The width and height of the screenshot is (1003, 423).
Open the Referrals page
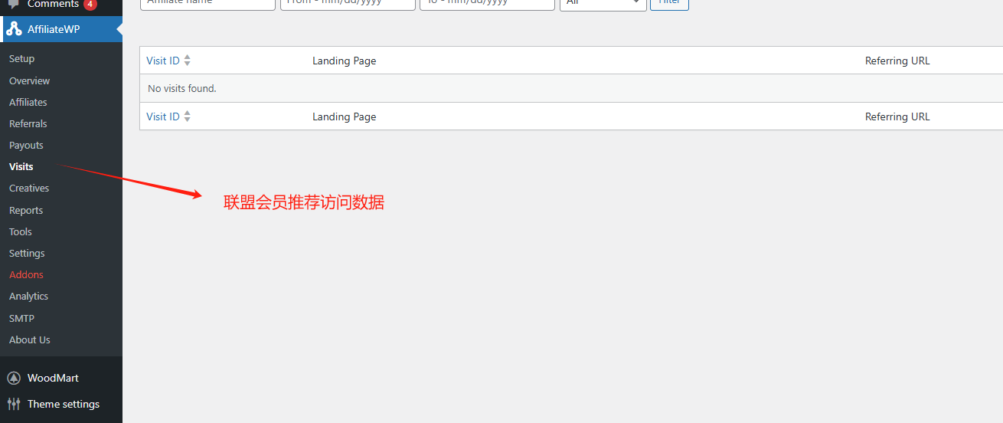pyautogui.click(x=28, y=123)
